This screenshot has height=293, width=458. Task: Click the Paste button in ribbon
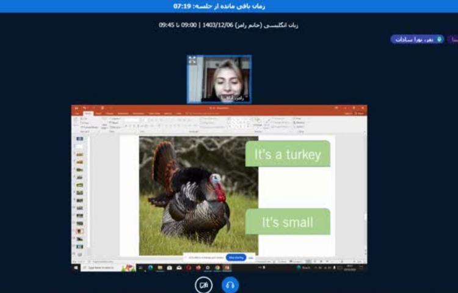click(76, 123)
